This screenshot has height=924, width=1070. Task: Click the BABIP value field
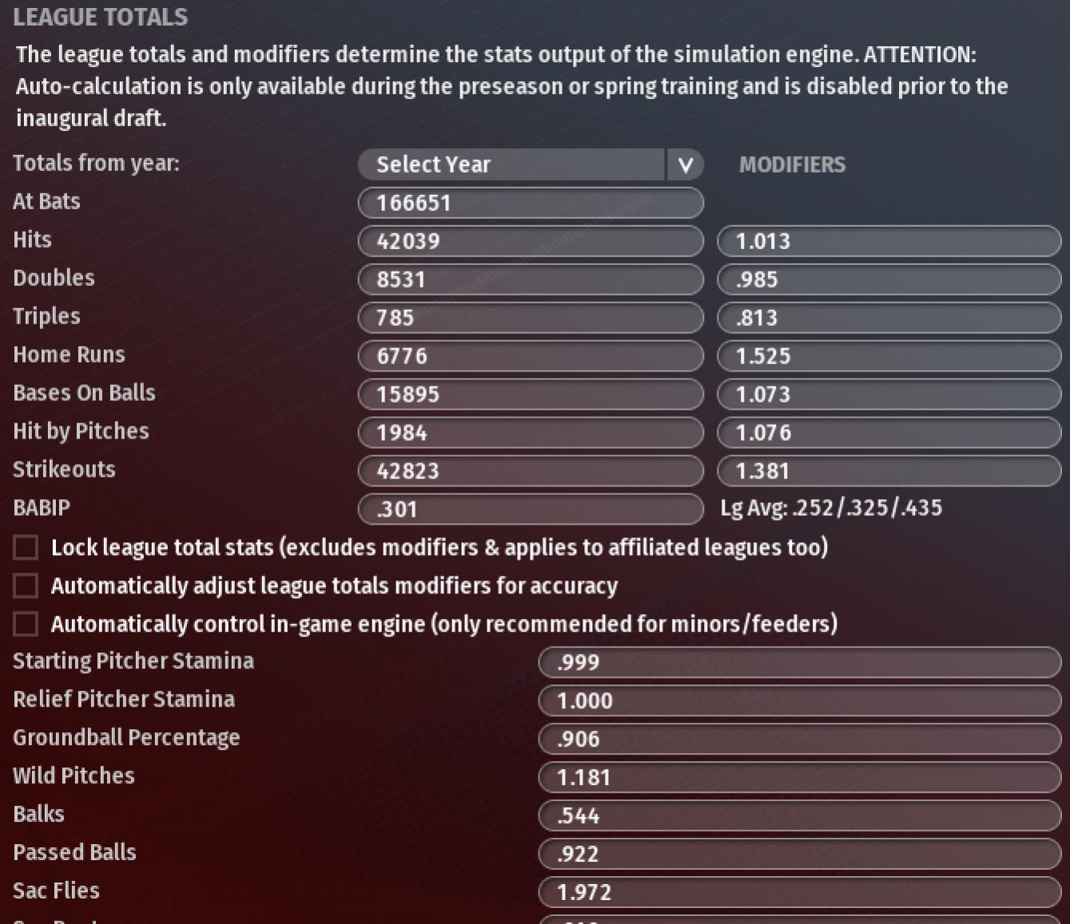tap(531, 510)
